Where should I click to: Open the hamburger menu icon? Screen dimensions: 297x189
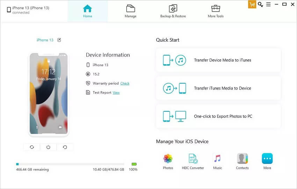pyautogui.click(x=268, y=4)
